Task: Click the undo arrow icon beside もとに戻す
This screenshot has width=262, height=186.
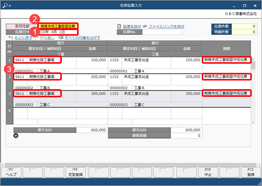Action: click(11, 37)
